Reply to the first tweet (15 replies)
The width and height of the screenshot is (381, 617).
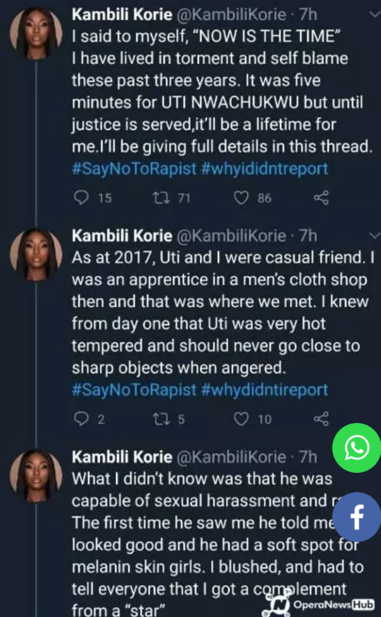[81, 198]
